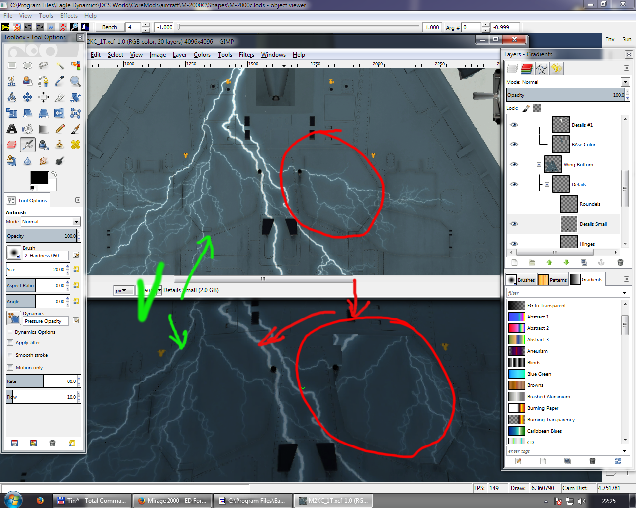The width and height of the screenshot is (636, 508).
Task: Select the Move tool
Action: [28, 97]
